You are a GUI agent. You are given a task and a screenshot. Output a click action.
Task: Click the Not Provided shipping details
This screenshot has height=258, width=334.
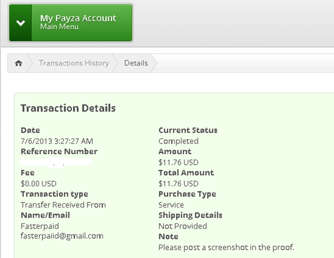(x=182, y=226)
